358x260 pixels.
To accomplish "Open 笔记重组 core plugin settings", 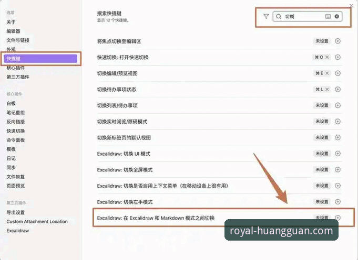I will click(x=16, y=113).
